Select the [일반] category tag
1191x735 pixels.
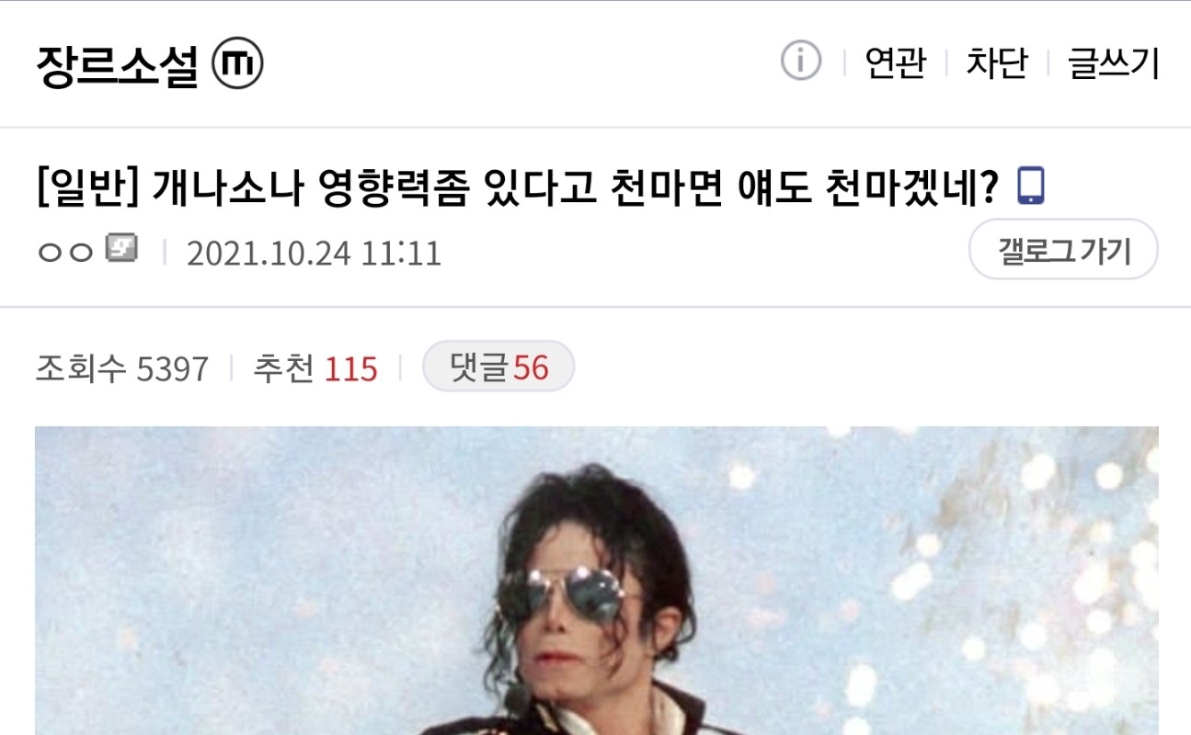point(87,187)
